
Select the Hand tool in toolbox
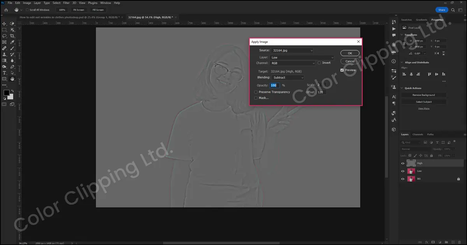pyautogui.click(x=12, y=79)
